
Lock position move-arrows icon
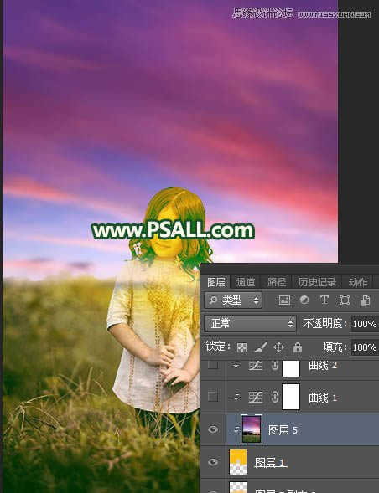pos(279,347)
